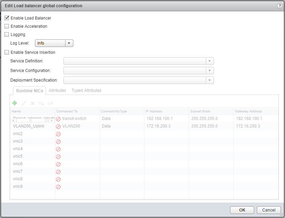Viewport: 285px width, 218px height.
Task: Open help via the question mark icon
Action: (280, 6)
